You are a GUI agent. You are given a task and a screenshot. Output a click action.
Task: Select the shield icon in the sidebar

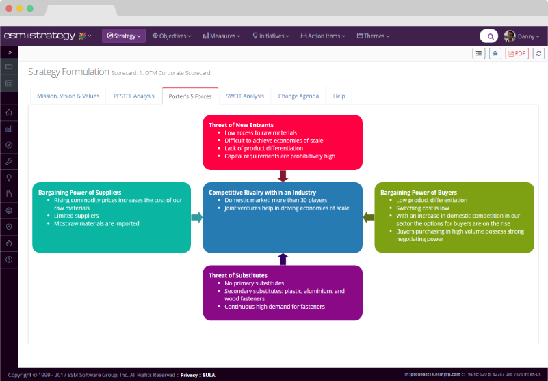9,227
